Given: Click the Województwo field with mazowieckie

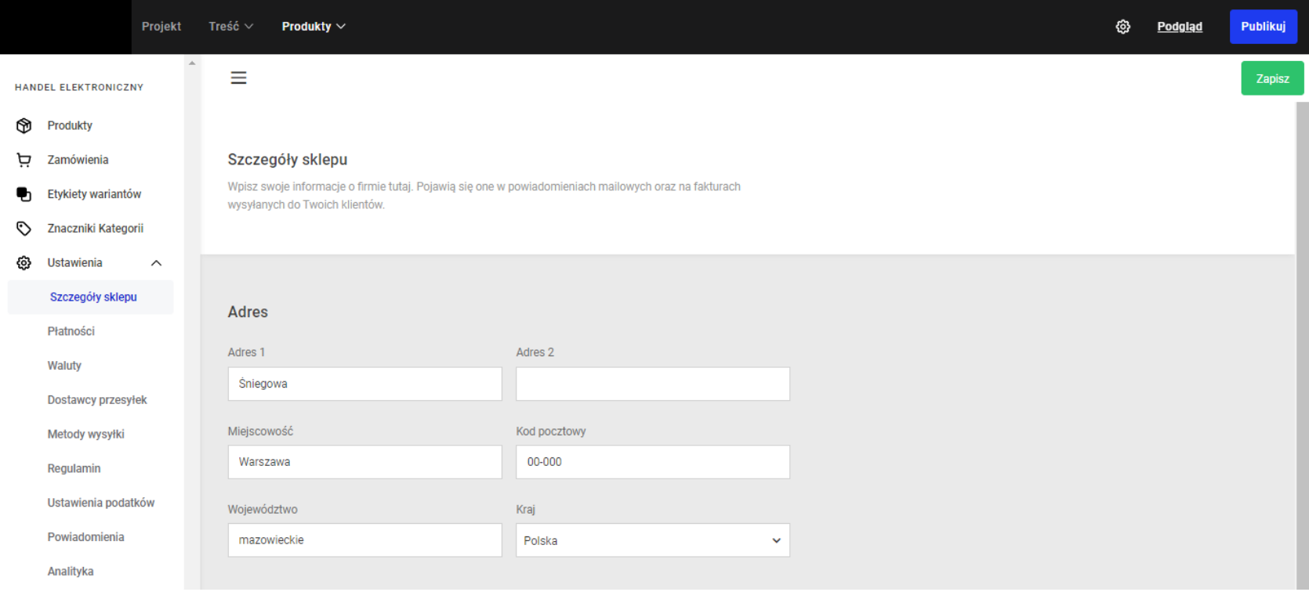Looking at the screenshot, I should tap(364, 540).
